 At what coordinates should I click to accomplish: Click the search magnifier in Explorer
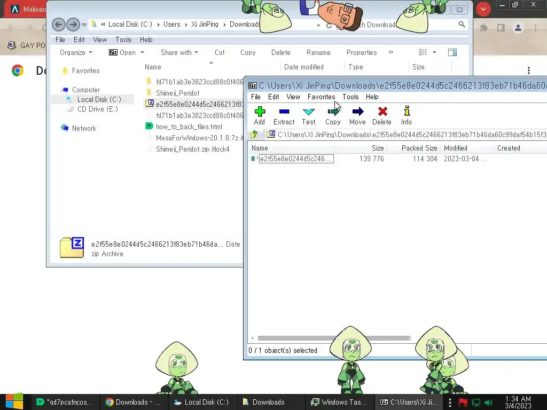pos(462,25)
